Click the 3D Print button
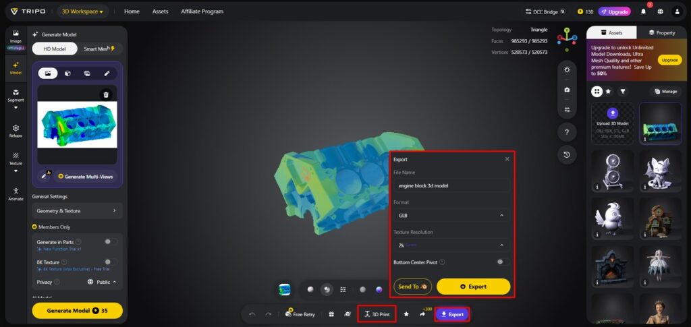Viewport: 691px width, 327px height. tap(377, 314)
